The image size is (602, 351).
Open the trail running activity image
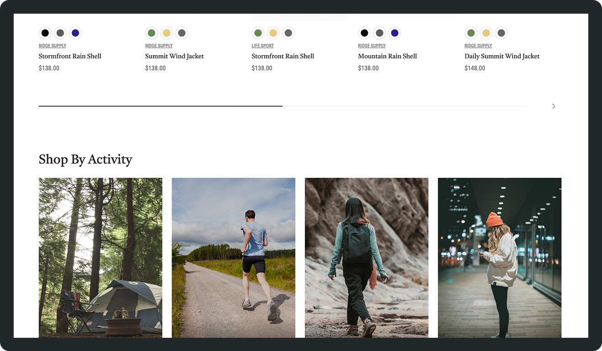click(233, 258)
